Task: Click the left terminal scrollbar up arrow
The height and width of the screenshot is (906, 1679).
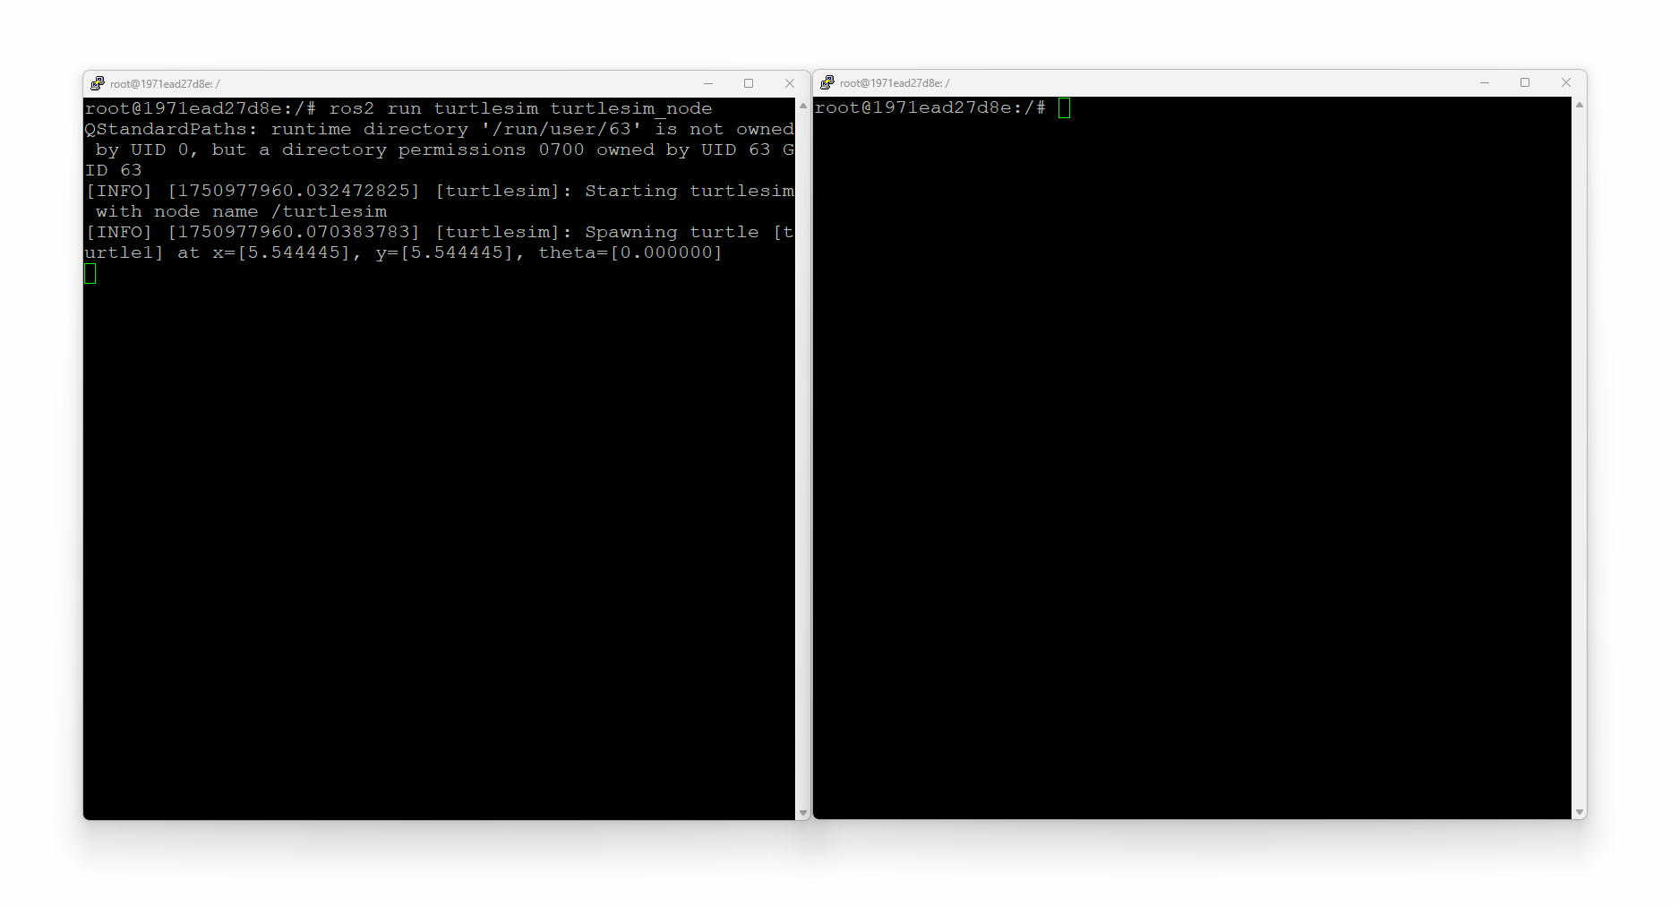Action: click(803, 106)
